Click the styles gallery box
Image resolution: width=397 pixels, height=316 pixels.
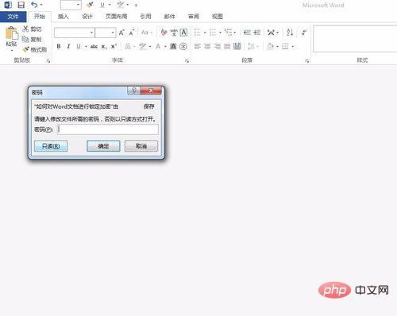pos(355,39)
